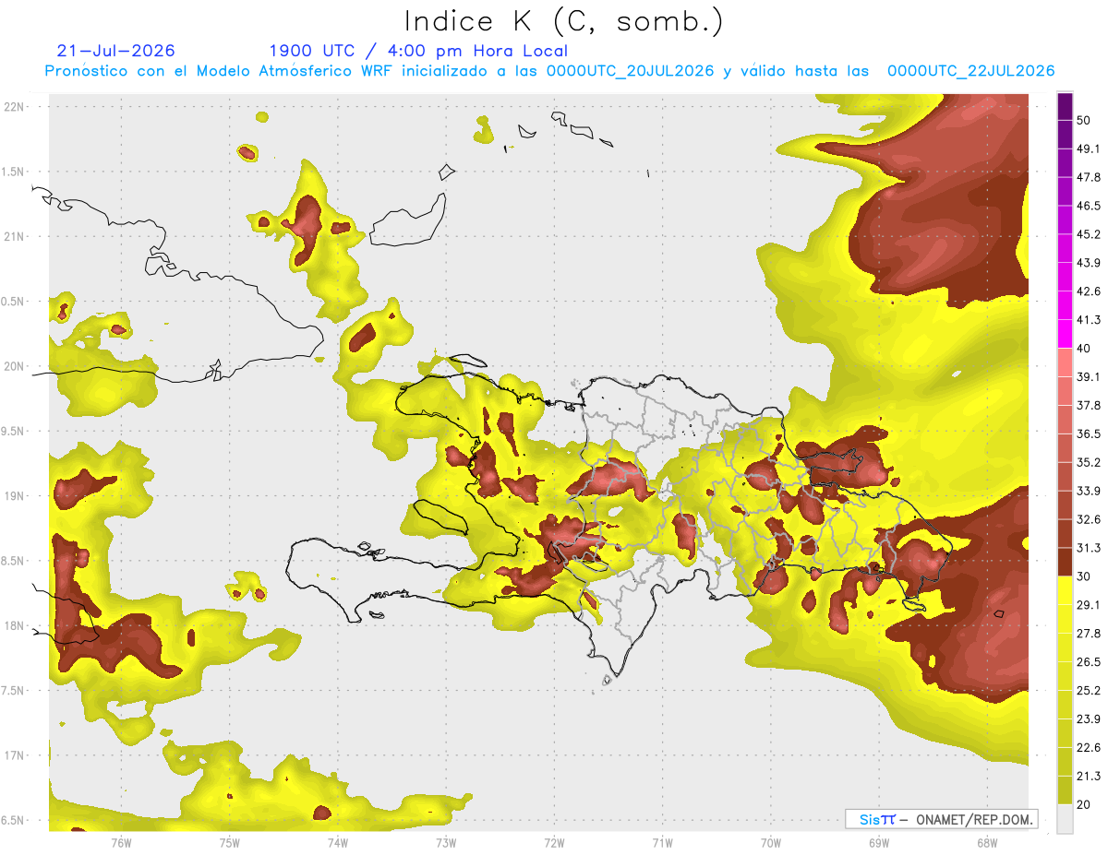Screen dimensions: 1108x855
Task: Click the "1900 UTC / 4:00 pm Hora Local" text
Action: (418, 51)
